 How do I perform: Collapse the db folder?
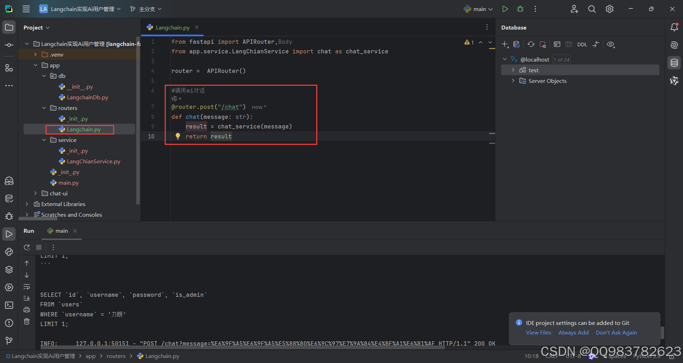44,76
